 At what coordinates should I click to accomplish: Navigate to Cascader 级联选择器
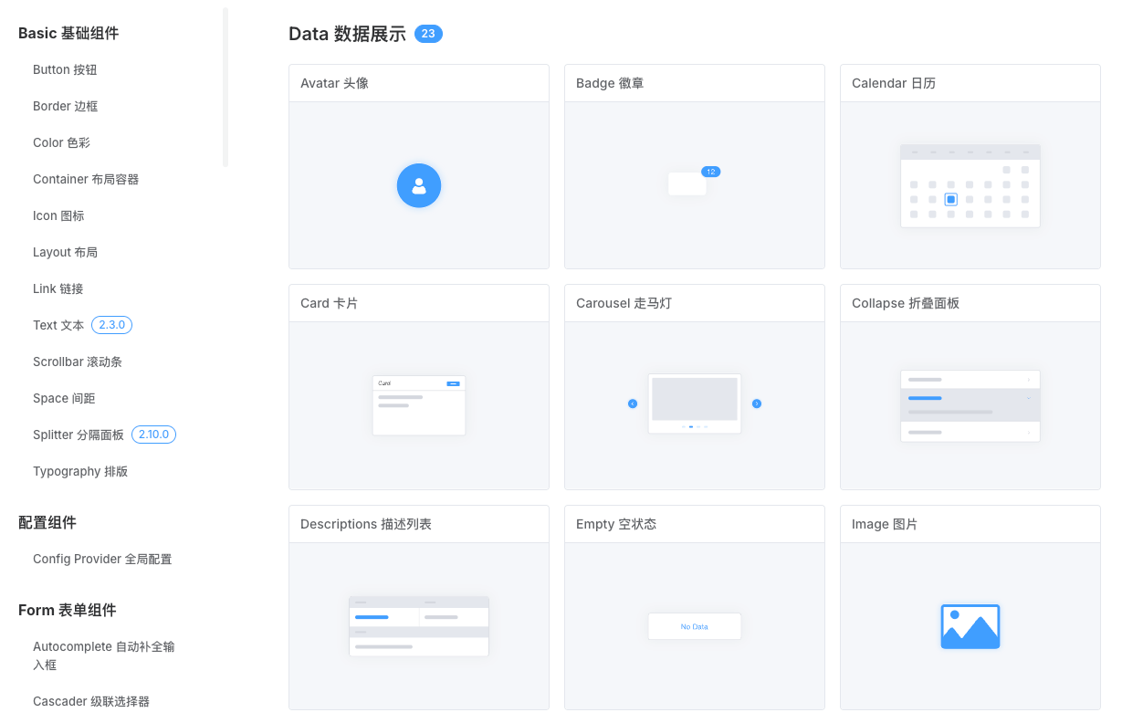coord(91,701)
